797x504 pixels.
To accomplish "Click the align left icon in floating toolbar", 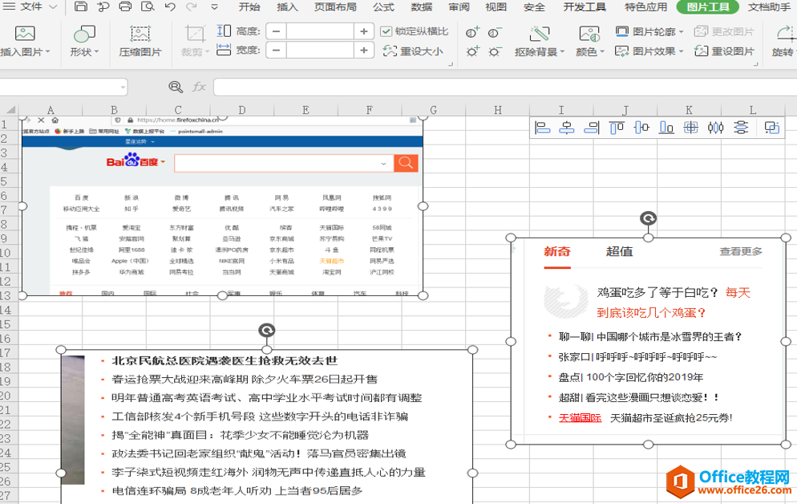I will tap(542, 128).
